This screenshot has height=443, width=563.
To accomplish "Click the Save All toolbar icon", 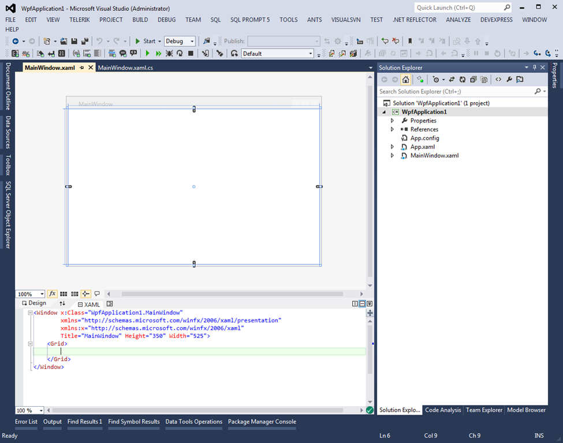I will (x=84, y=42).
